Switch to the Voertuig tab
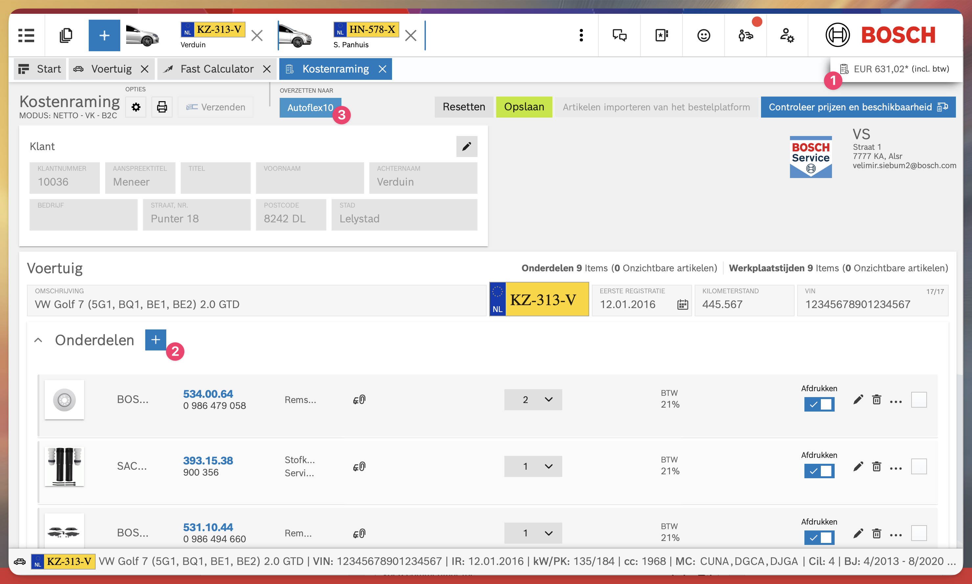The image size is (972, 584). click(x=111, y=69)
